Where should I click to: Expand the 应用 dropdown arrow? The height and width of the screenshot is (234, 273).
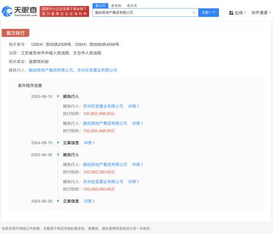[x=245, y=13]
